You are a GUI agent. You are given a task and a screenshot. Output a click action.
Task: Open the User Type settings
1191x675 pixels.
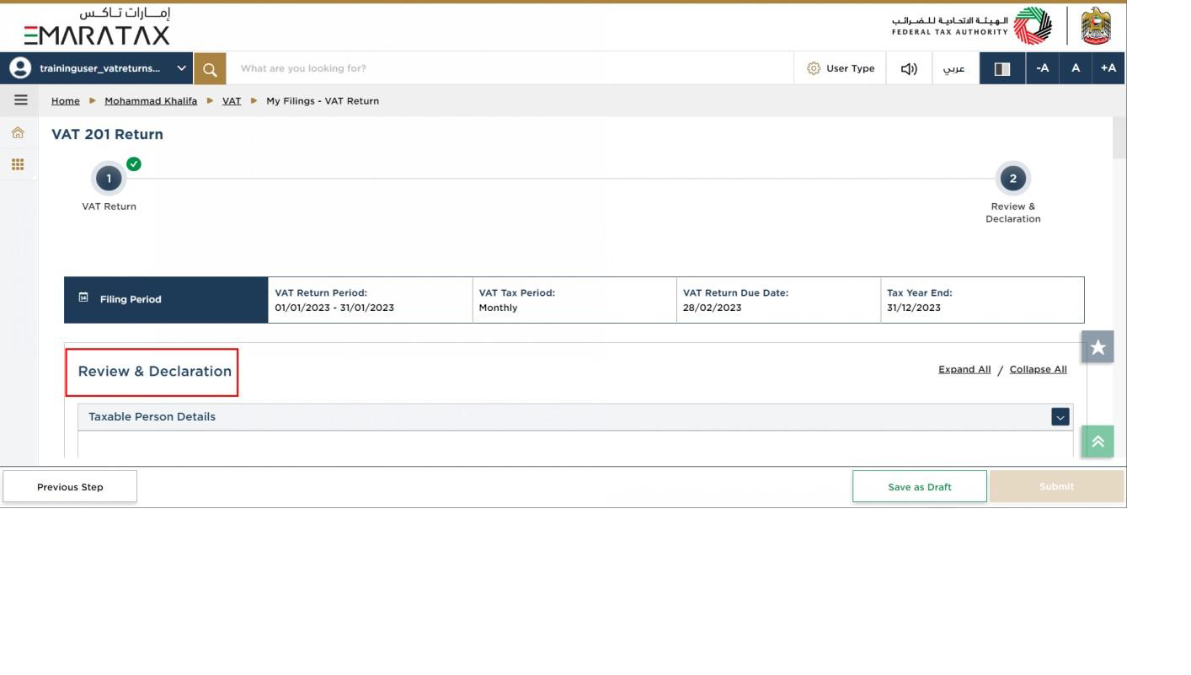[841, 68]
